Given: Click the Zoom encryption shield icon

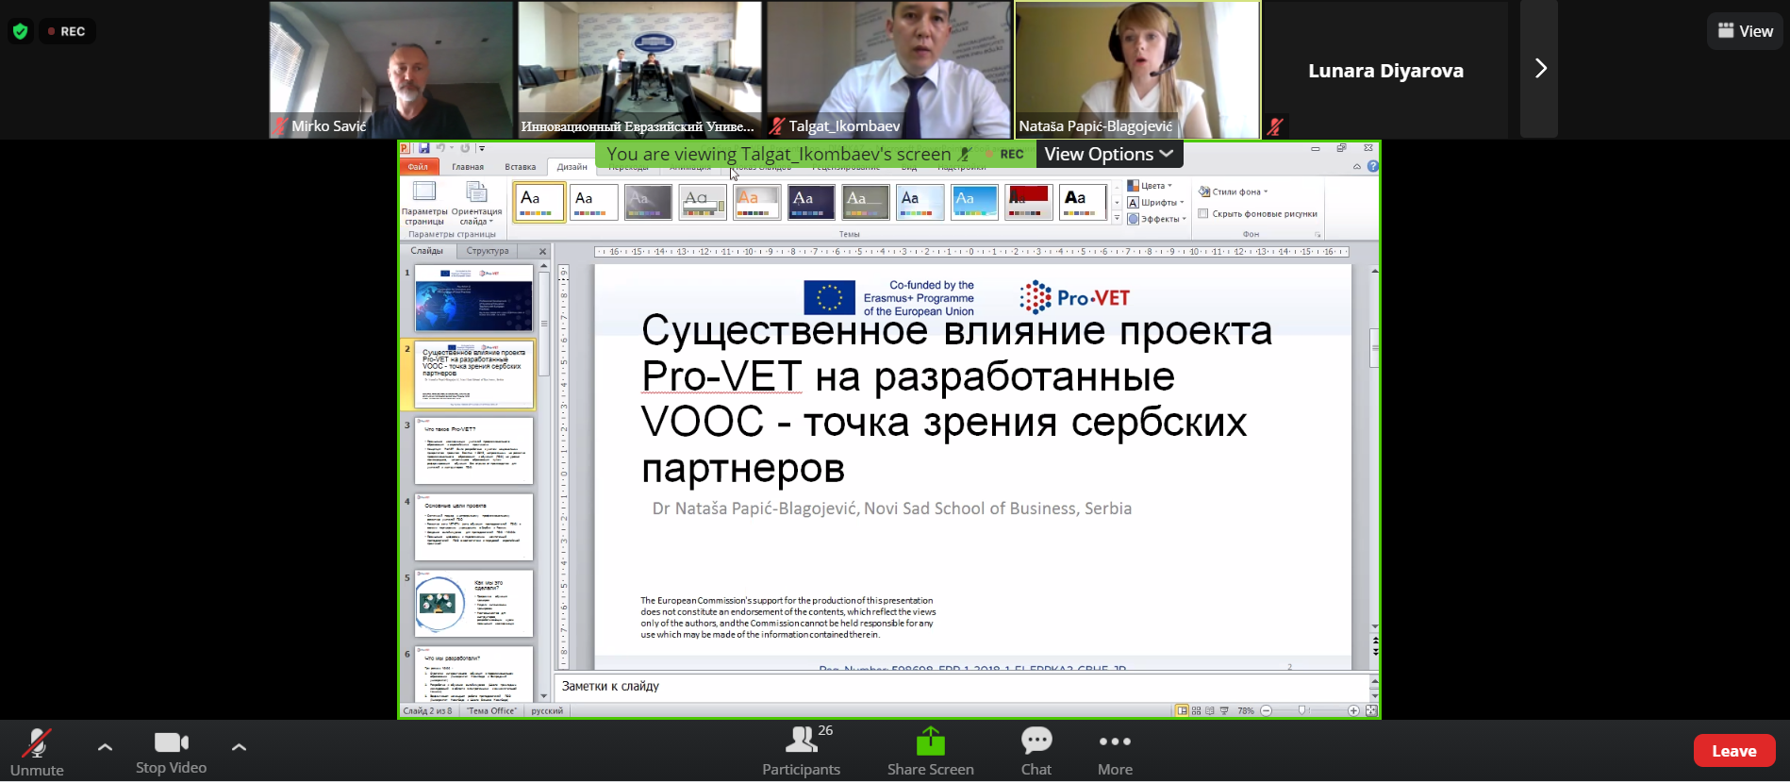Looking at the screenshot, I should coord(20,31).
